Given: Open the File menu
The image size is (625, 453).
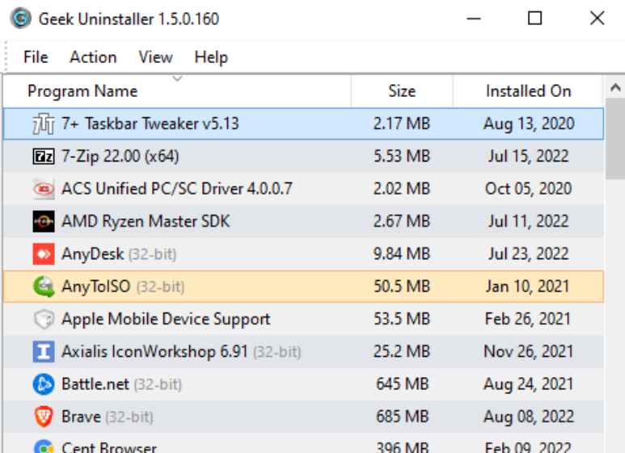Looking at the screenshot, I should point(36,57).
